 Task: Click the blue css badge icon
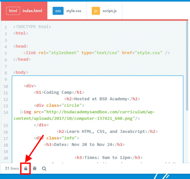58,11
